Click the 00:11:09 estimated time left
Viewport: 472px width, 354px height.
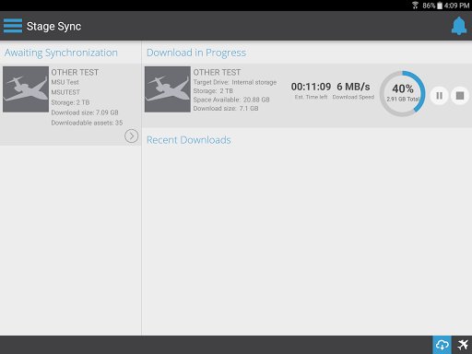pyautogui.click(x=311, y=87)
